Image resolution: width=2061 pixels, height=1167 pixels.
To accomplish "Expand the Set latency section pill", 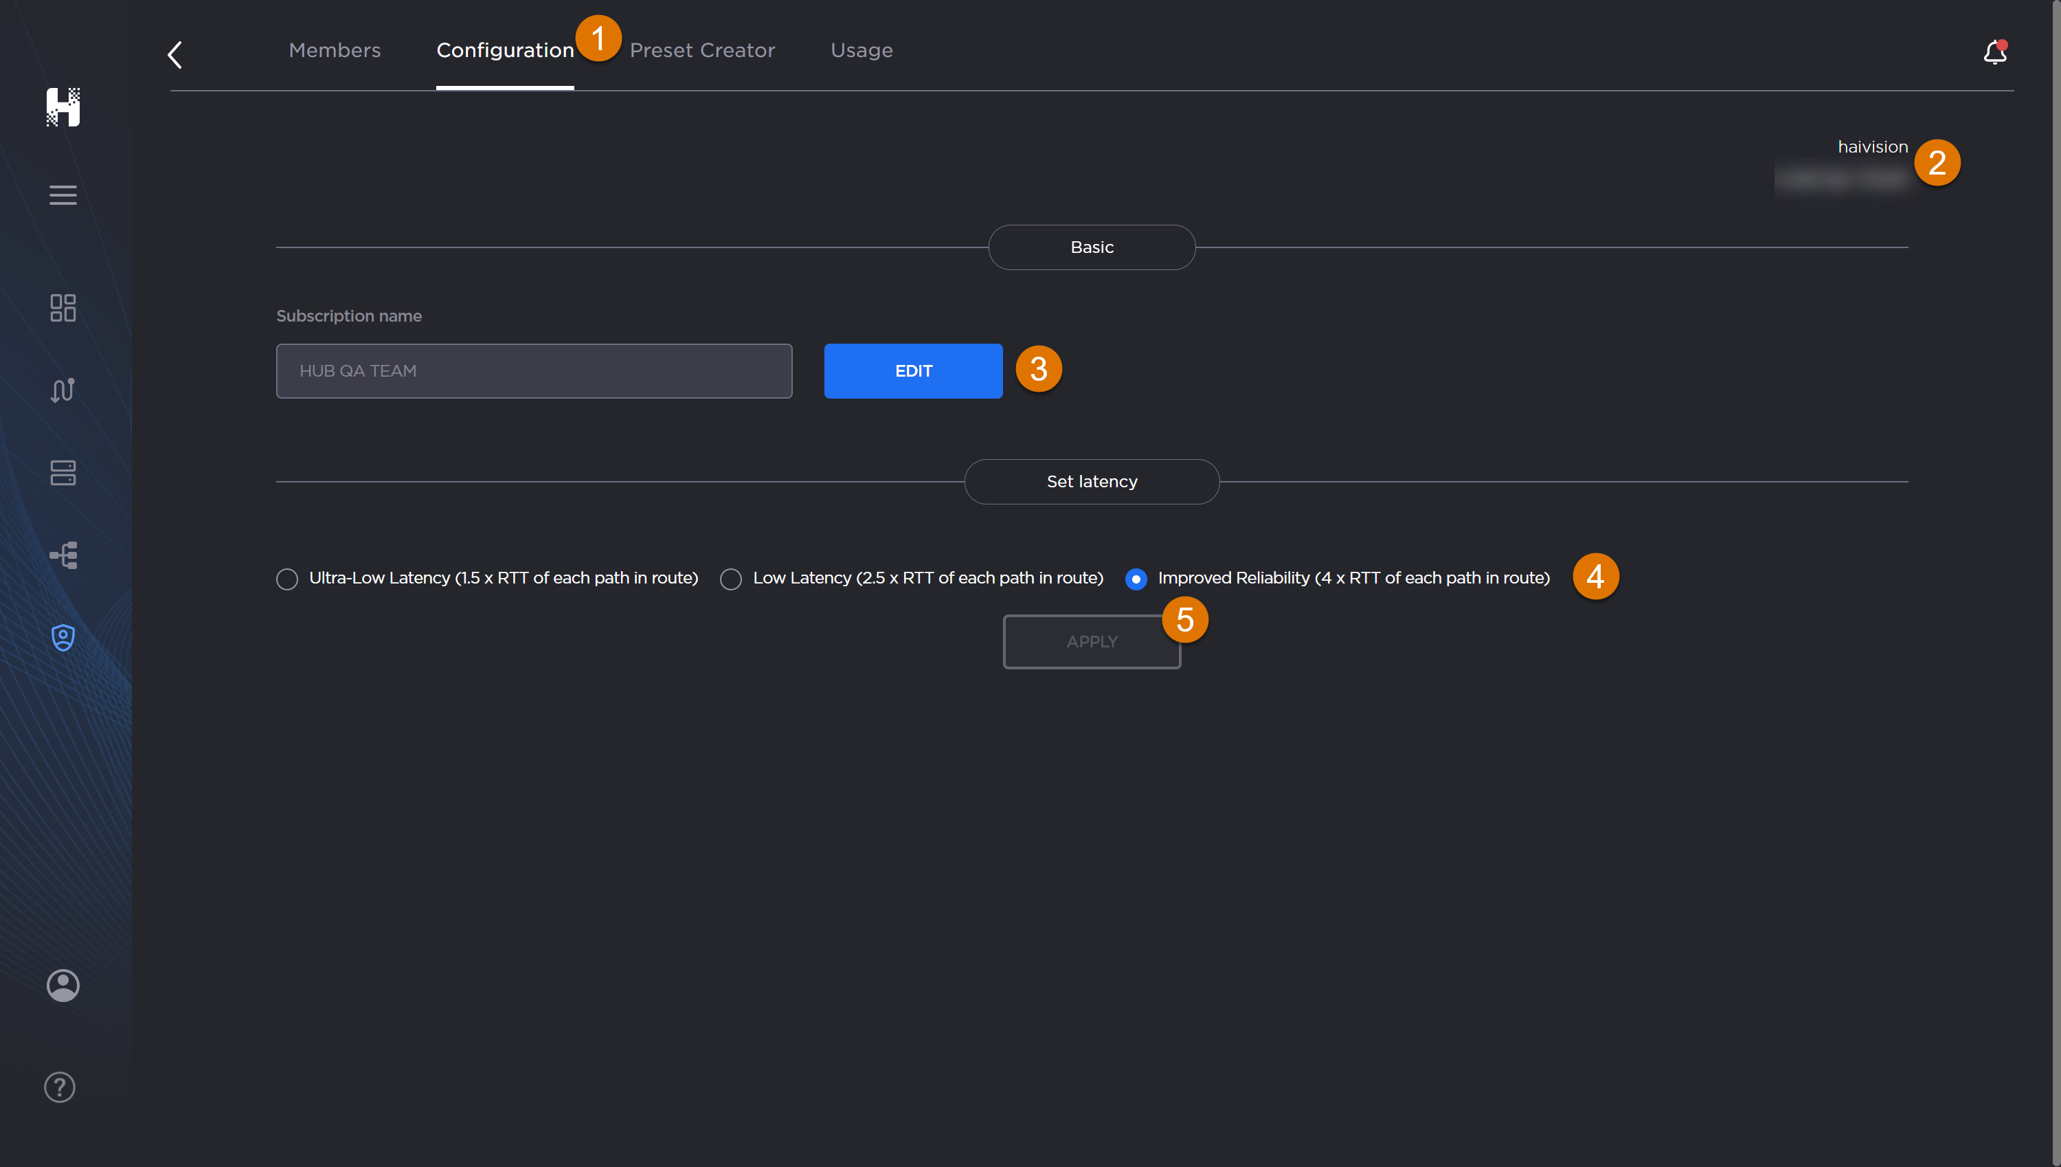I will tap(1091, 481).
